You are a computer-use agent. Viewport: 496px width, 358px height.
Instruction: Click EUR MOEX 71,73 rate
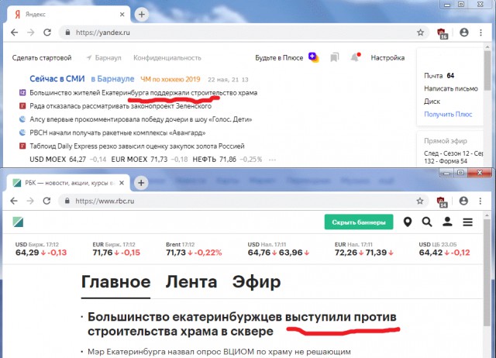(x=150, y=160)
